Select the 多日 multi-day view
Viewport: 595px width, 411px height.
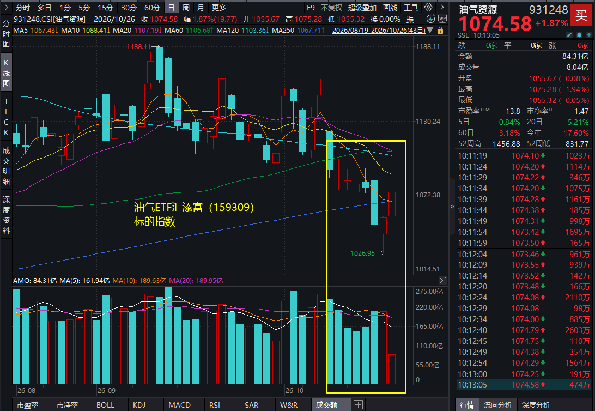pos(44,8)
